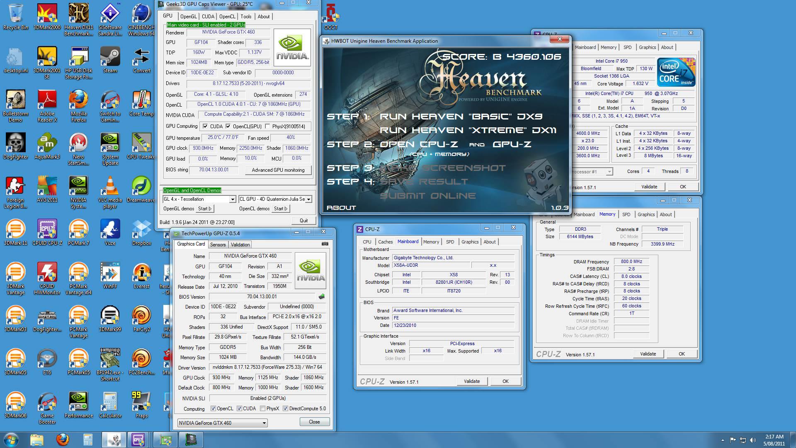
Task: Click Close button in GPU-Z
Action: pyautogui.click(x=314, y=422)
